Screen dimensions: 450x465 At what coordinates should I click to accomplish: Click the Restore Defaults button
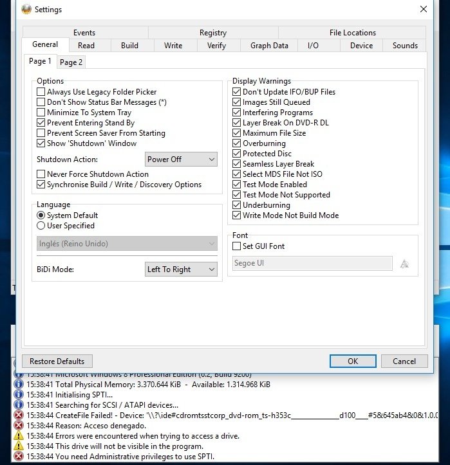coord(57,361)
